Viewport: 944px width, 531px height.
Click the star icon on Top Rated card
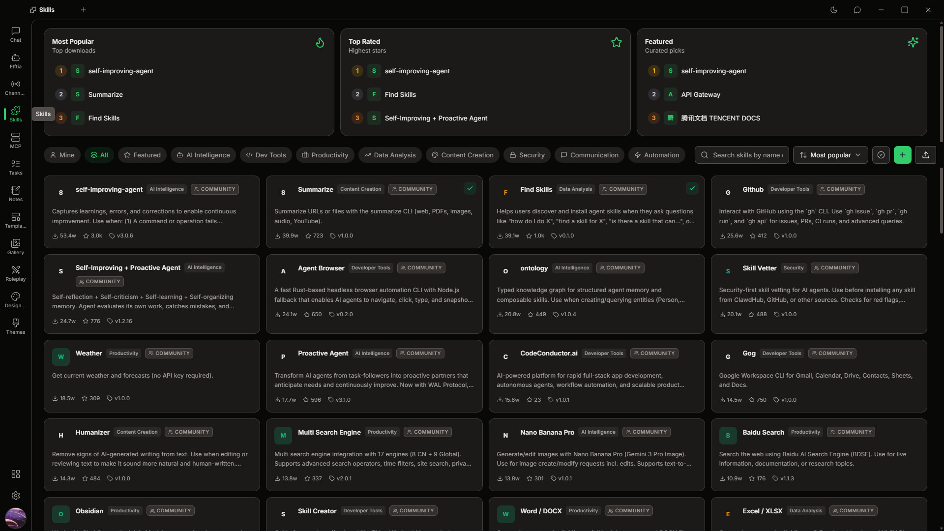tap(617, 43)
